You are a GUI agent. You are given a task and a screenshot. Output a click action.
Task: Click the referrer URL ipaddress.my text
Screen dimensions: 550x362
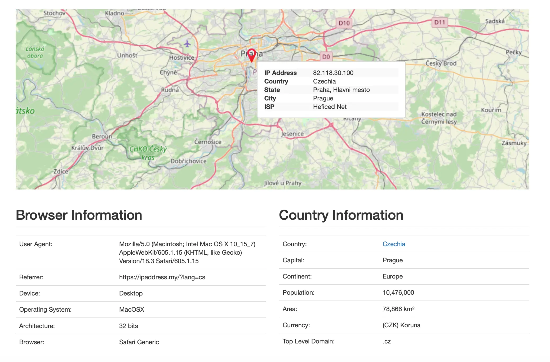pos(162,277)
